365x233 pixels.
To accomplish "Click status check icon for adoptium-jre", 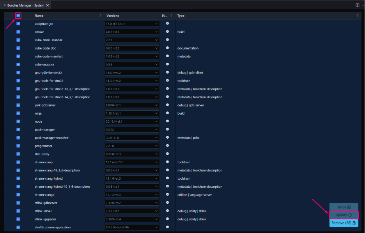I will pos(167,23).
